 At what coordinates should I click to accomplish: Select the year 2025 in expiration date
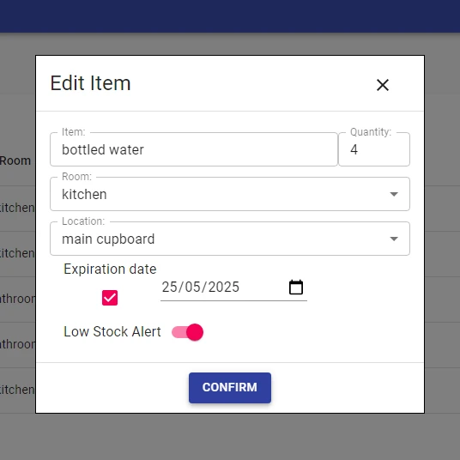click(224, 287)
